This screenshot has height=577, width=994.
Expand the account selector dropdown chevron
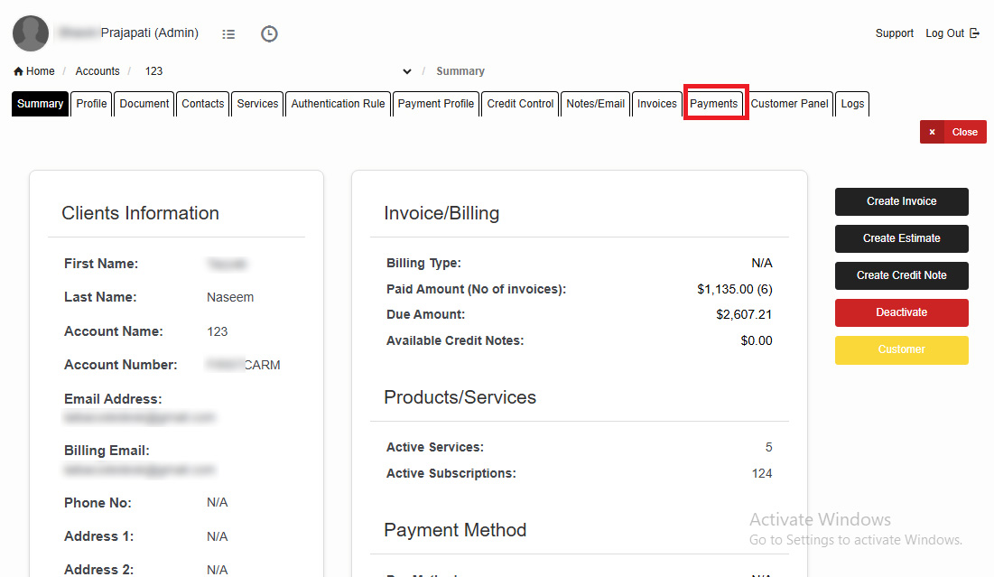[x=407, y=71]
